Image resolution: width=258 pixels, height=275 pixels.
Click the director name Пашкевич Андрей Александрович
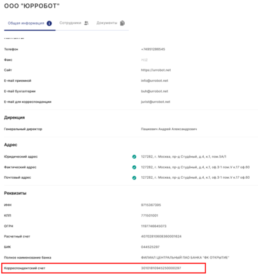[x=169, y=129]
